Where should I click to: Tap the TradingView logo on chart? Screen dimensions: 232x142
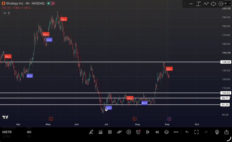point(5,117)
